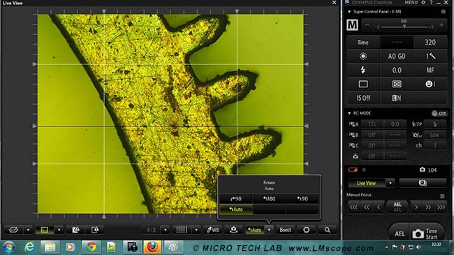Click the LN image quality icon
The width and height of the screenshot is (454, 255).
click(397, 98)
